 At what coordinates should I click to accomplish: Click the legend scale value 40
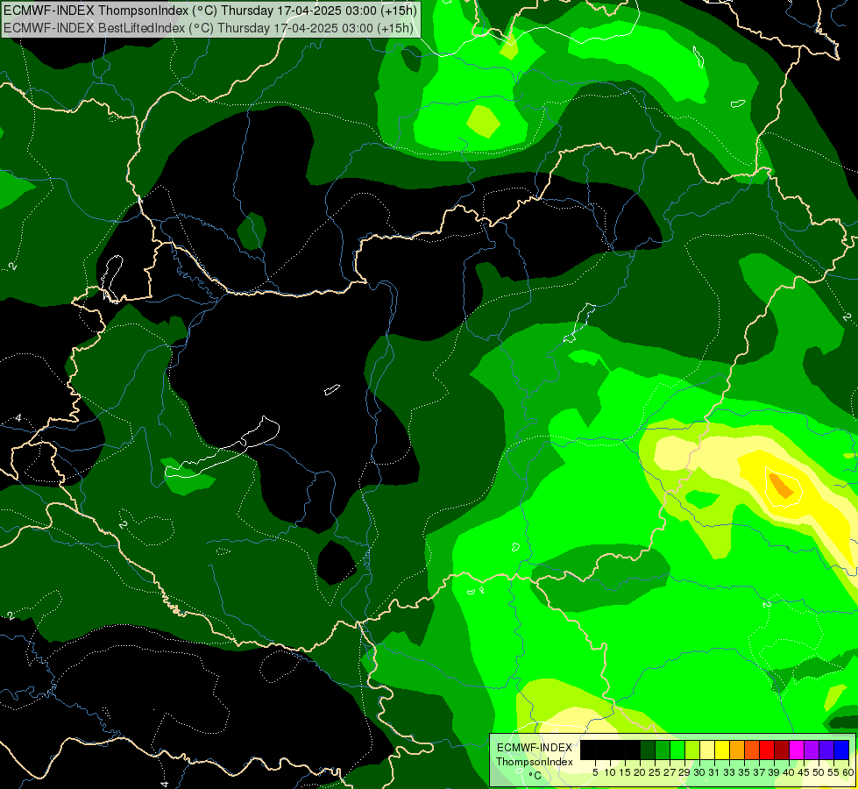[789, 772]
